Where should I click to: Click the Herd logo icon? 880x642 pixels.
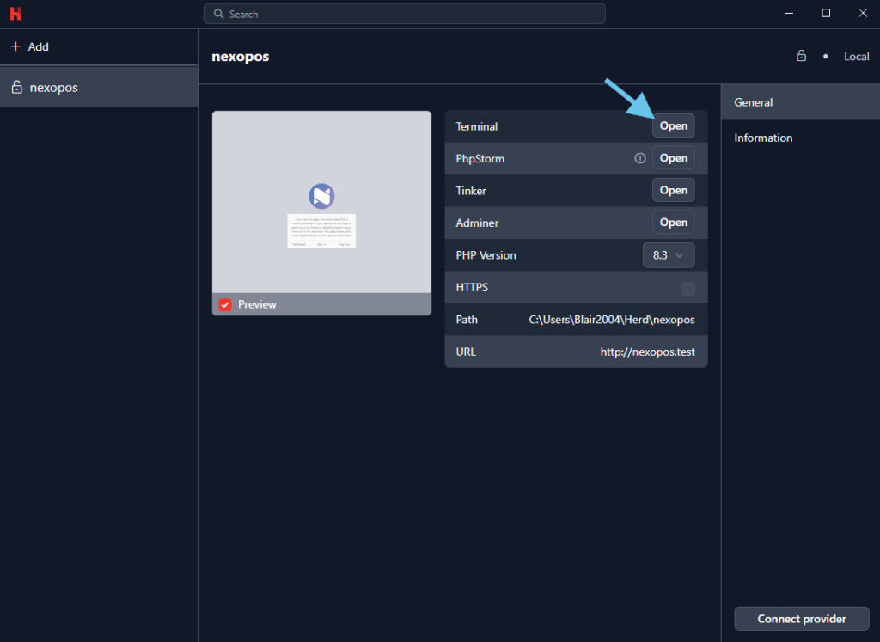(15, 14)
